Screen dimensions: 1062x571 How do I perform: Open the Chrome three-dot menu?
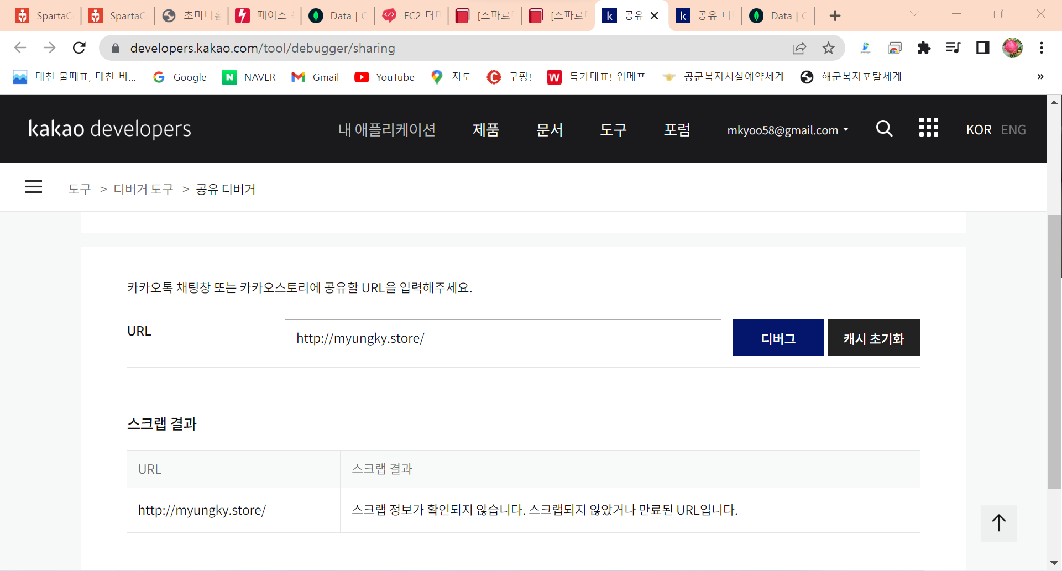click(x=1042, y=48)
